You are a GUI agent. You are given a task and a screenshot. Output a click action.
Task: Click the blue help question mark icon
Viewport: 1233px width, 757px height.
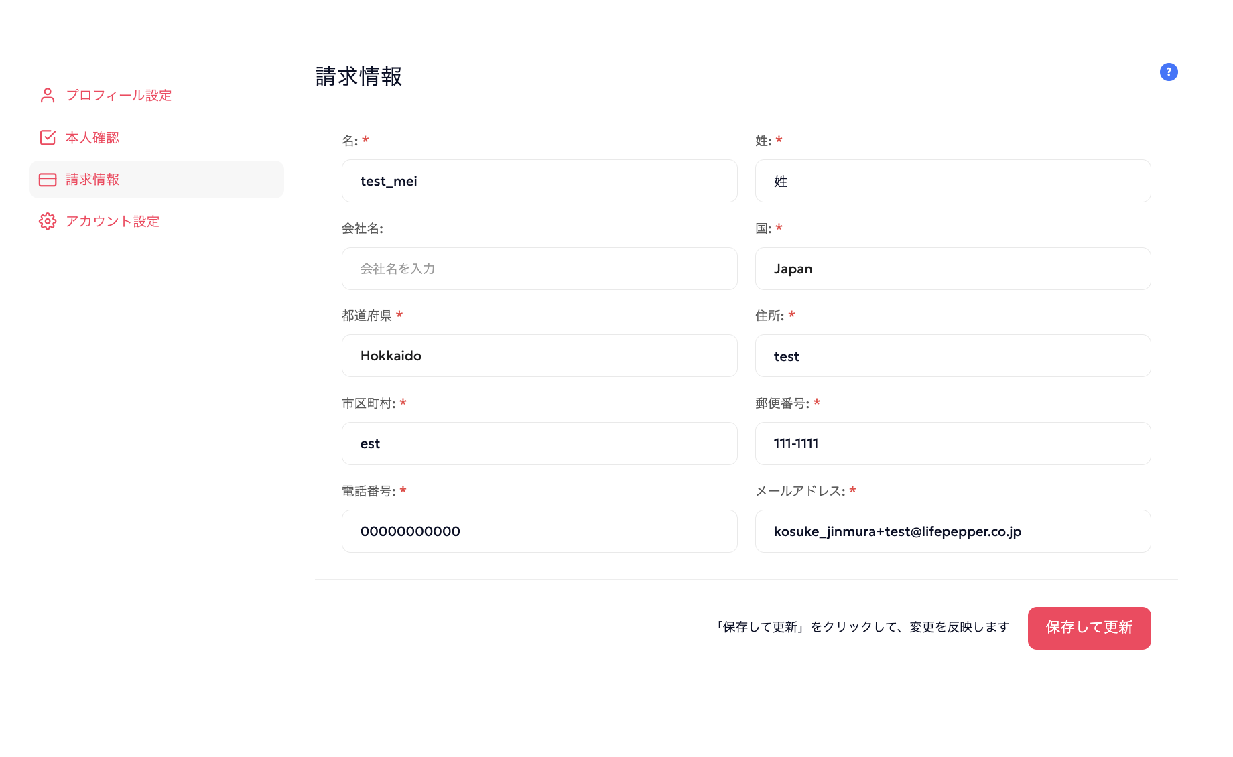coord(1169,72)
